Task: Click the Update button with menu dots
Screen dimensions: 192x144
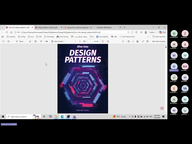Action: (153, 32)
